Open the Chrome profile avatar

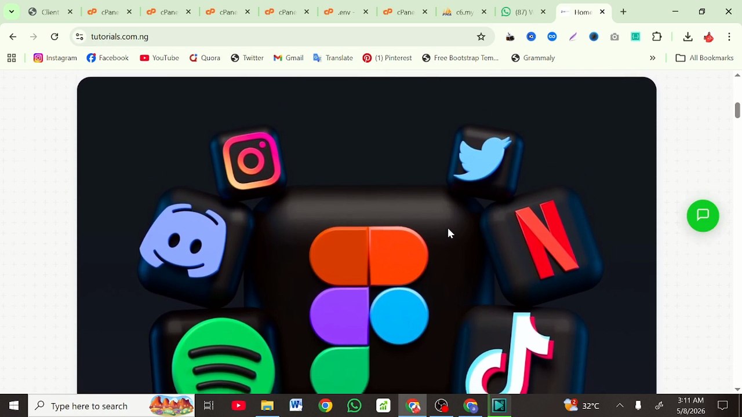708,36
